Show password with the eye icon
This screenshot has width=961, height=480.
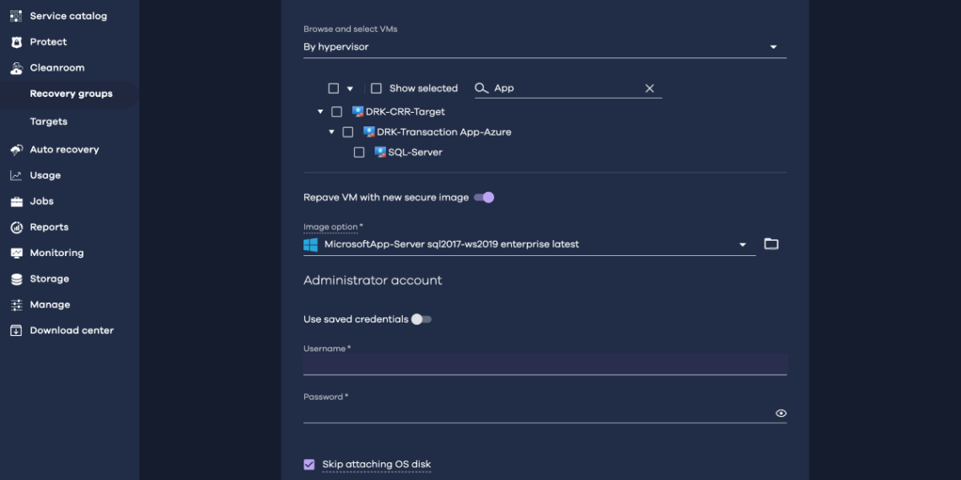tap(781, 413)
